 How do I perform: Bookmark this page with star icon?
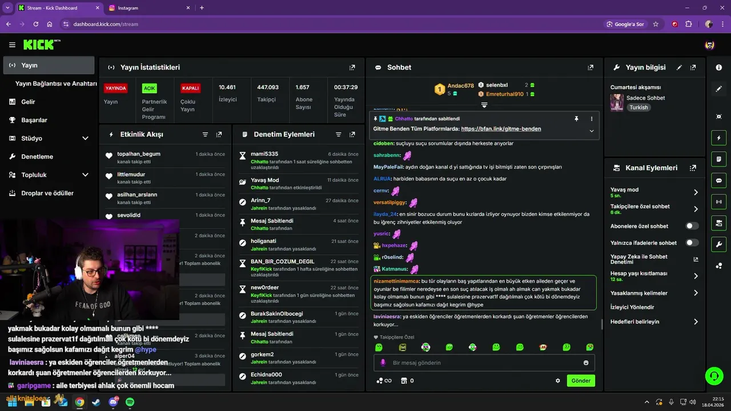click(x=656, y=24)
